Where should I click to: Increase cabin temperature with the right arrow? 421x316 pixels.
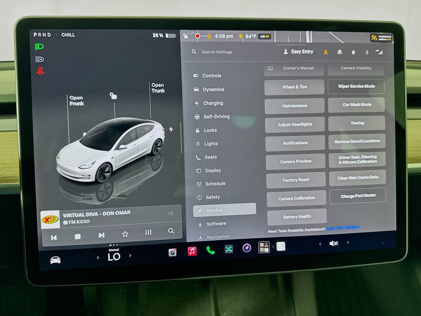[x=130, y=256]
